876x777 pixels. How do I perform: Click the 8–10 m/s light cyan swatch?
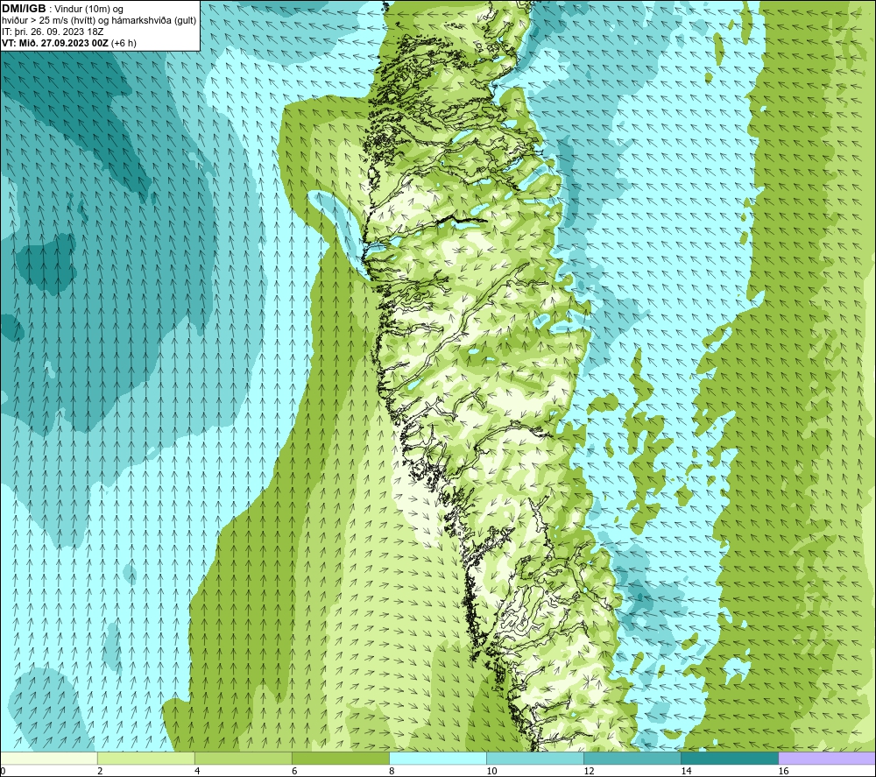click(438, 758)
